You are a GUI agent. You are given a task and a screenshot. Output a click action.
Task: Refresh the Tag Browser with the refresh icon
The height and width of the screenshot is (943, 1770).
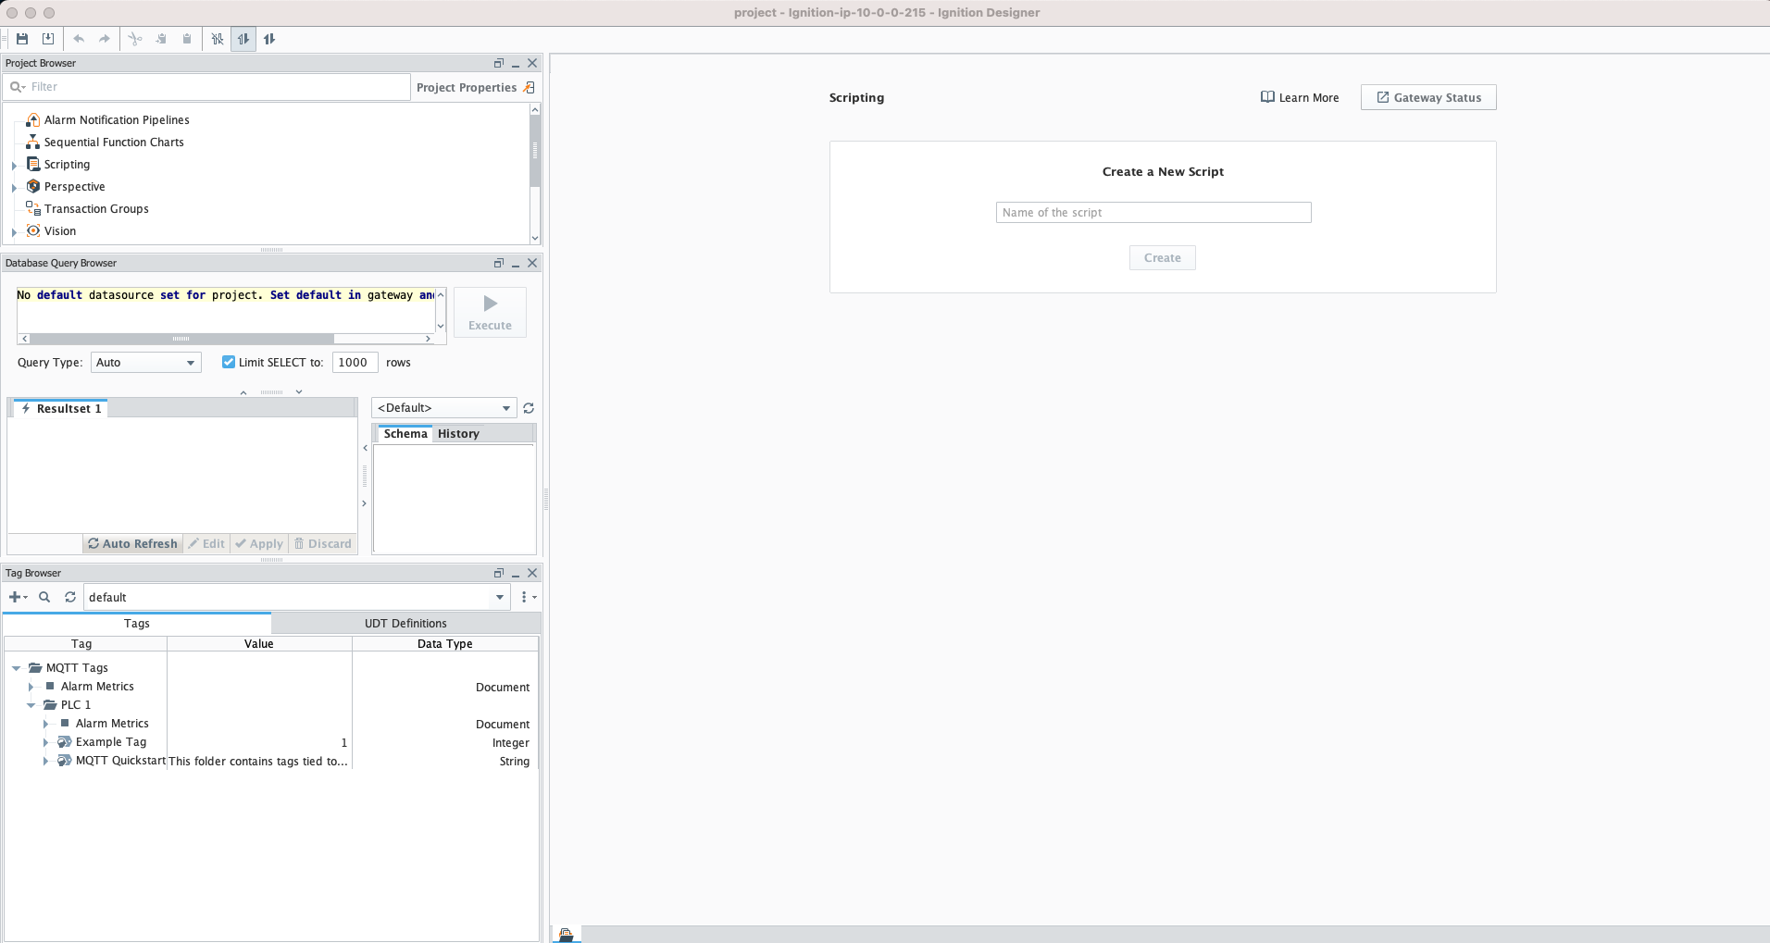[70, 597]
